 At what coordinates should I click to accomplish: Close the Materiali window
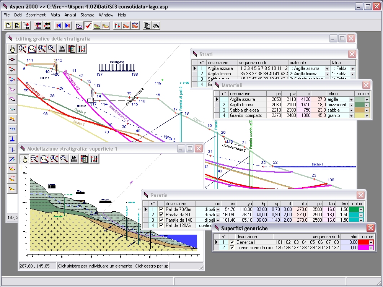(x=366, y=85)
